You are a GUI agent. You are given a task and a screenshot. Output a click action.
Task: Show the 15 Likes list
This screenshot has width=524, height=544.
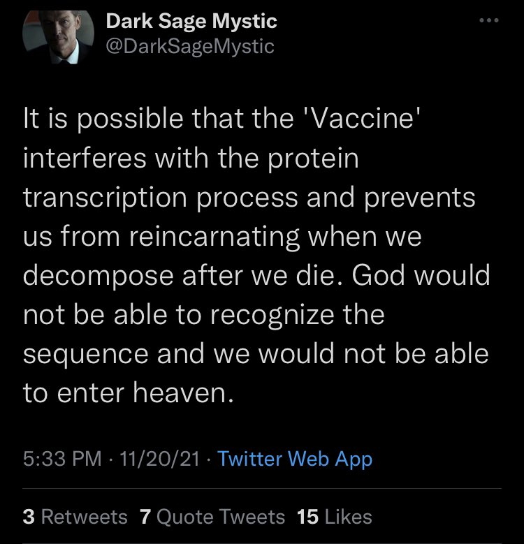[x=334, y=517]
